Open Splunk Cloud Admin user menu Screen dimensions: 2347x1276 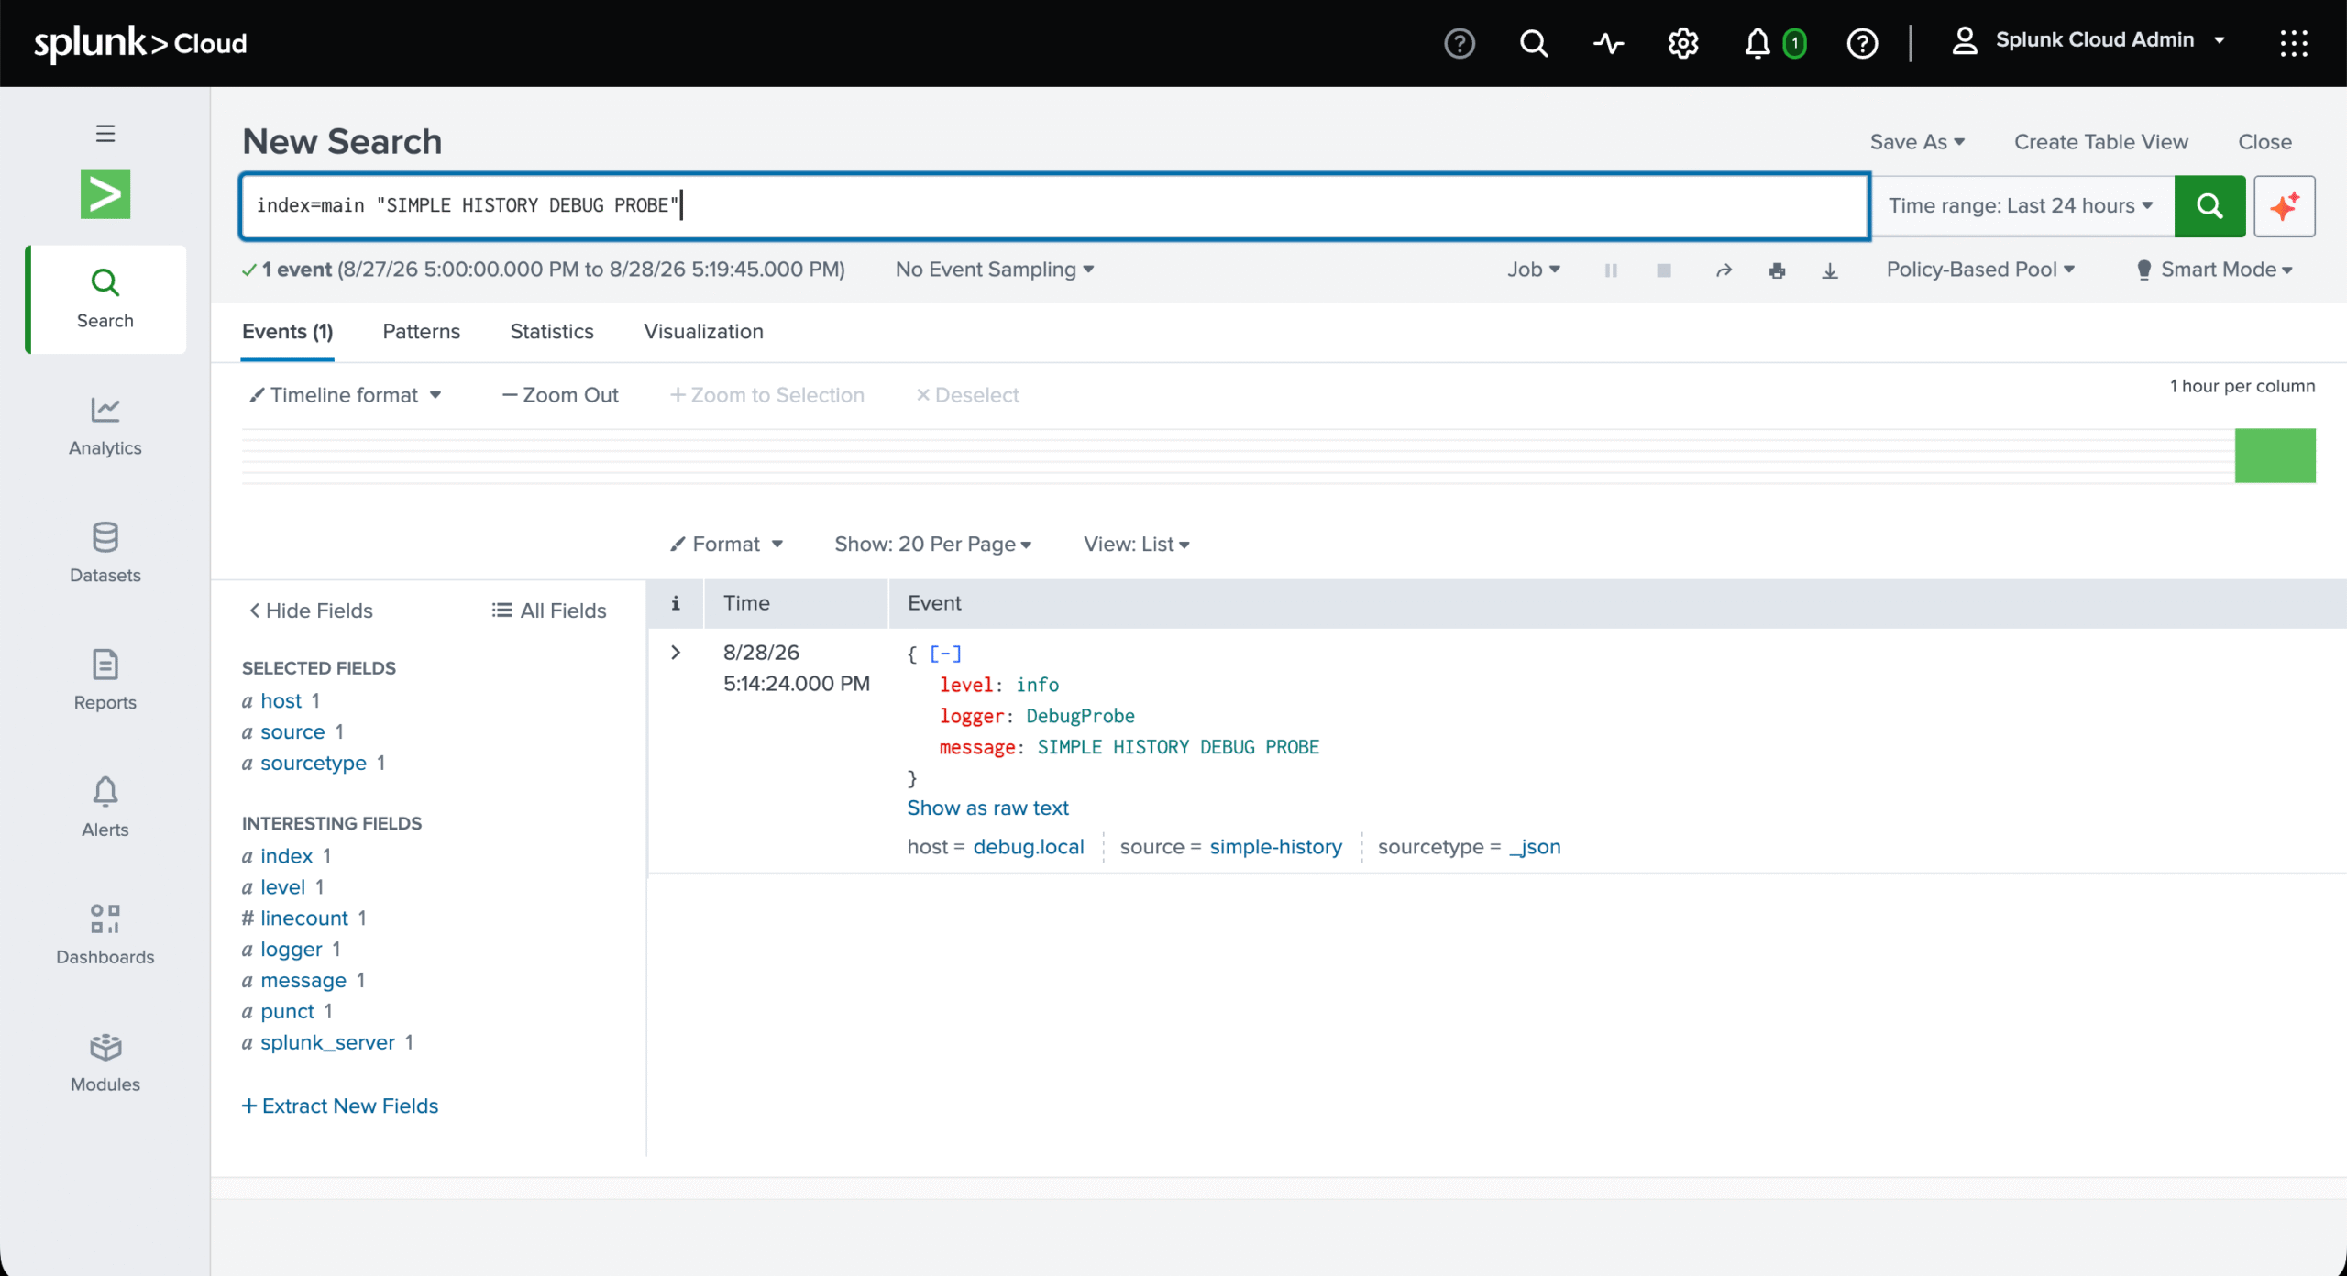pyautogui.click(x=2088, y=40)
